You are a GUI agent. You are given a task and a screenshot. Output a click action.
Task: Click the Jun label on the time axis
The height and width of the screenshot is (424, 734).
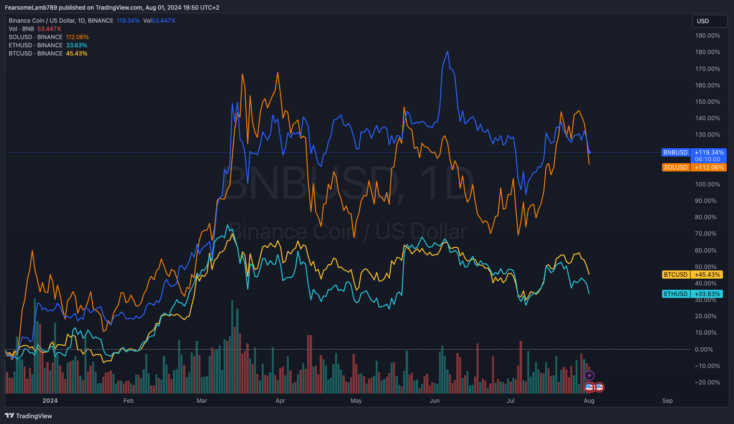point(435,401)
